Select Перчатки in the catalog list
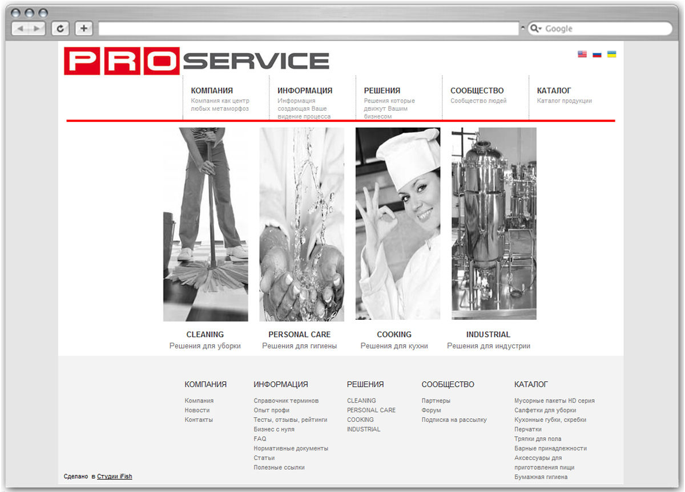The width and height of the screenshot is (685, 492). pyautogui.click(x=527, y=429)
